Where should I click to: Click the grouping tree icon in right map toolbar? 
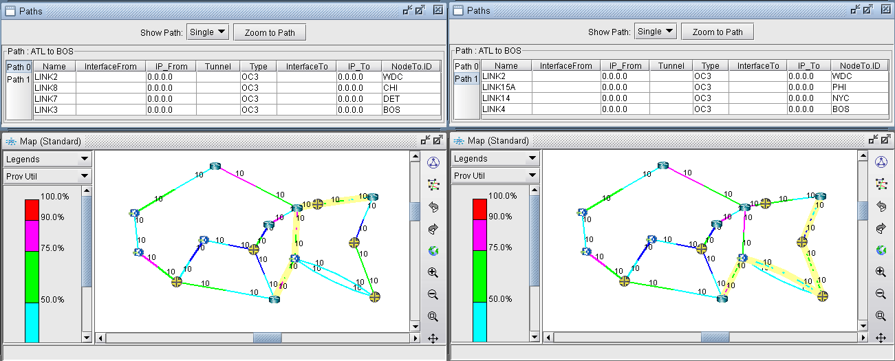(881, 184)
